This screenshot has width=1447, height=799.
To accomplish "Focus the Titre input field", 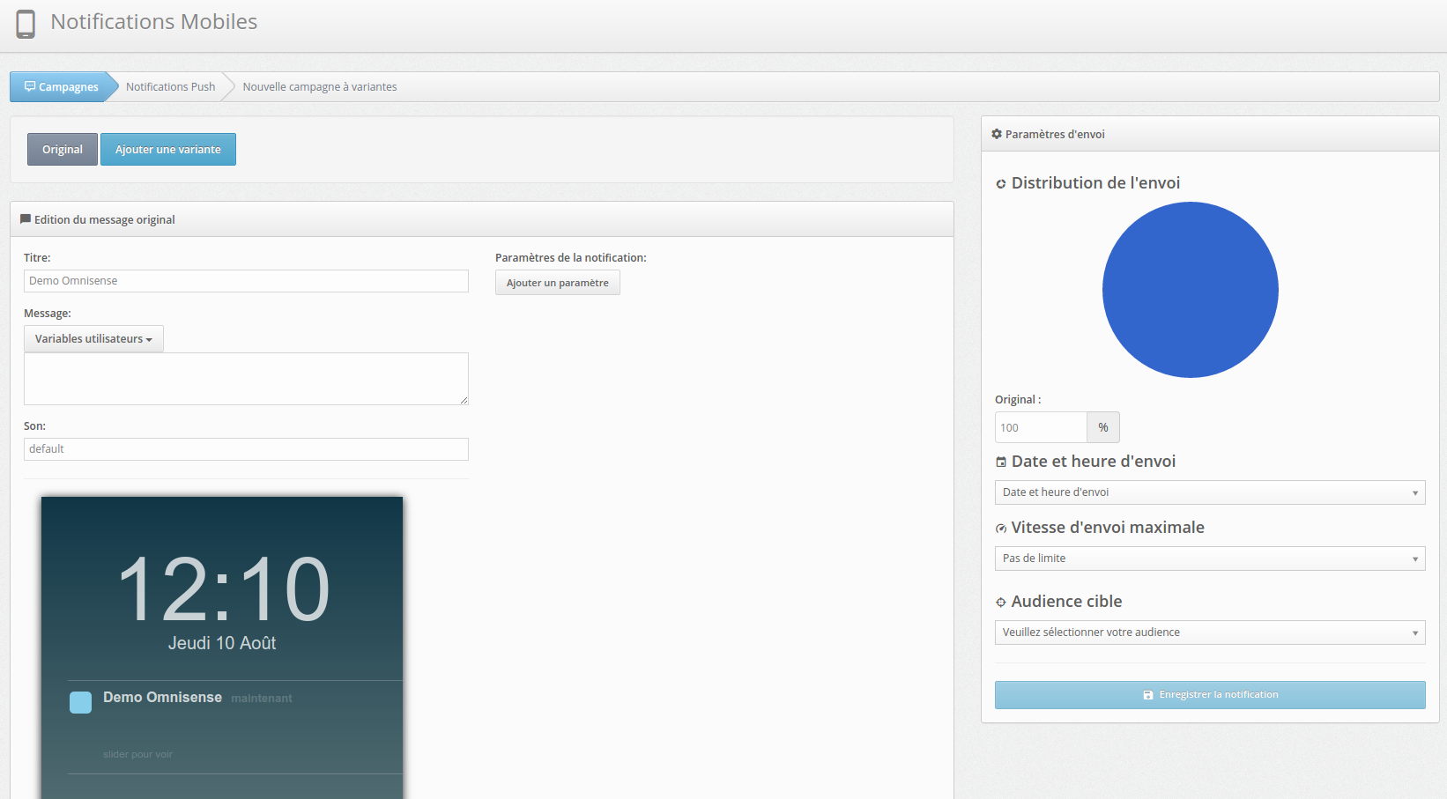I will pos(246,281).
